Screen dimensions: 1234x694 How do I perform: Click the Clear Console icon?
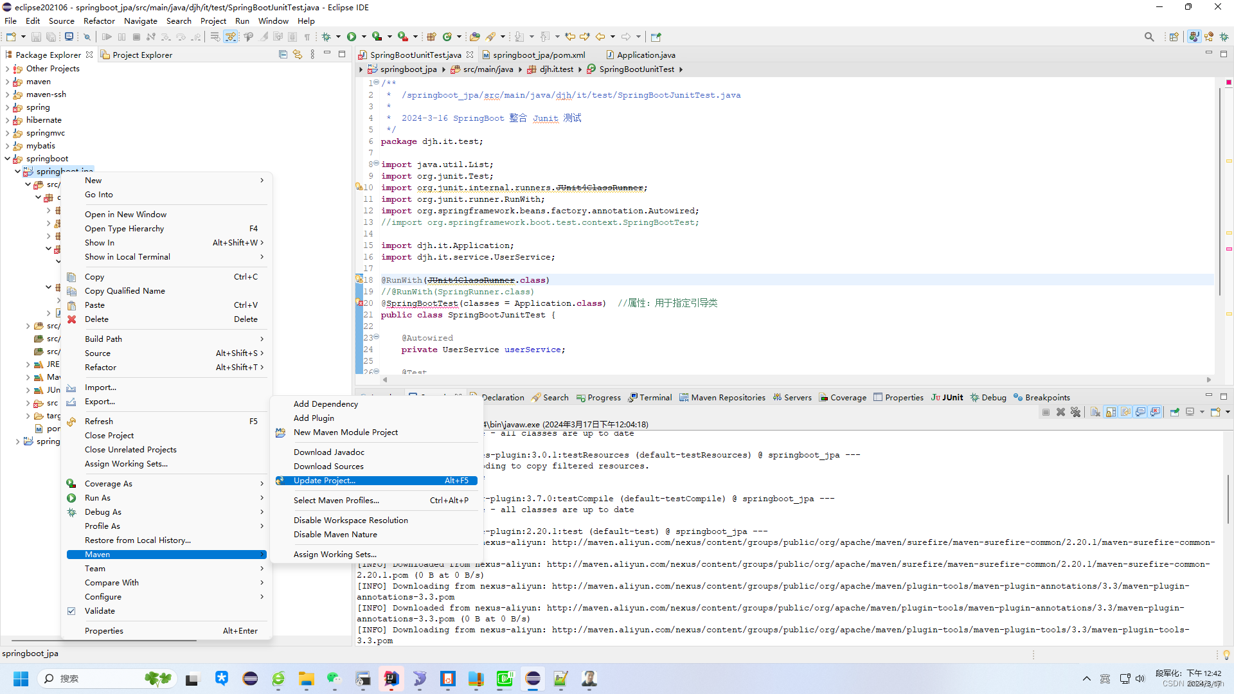pyautogui.click(x=1096, y=412)
